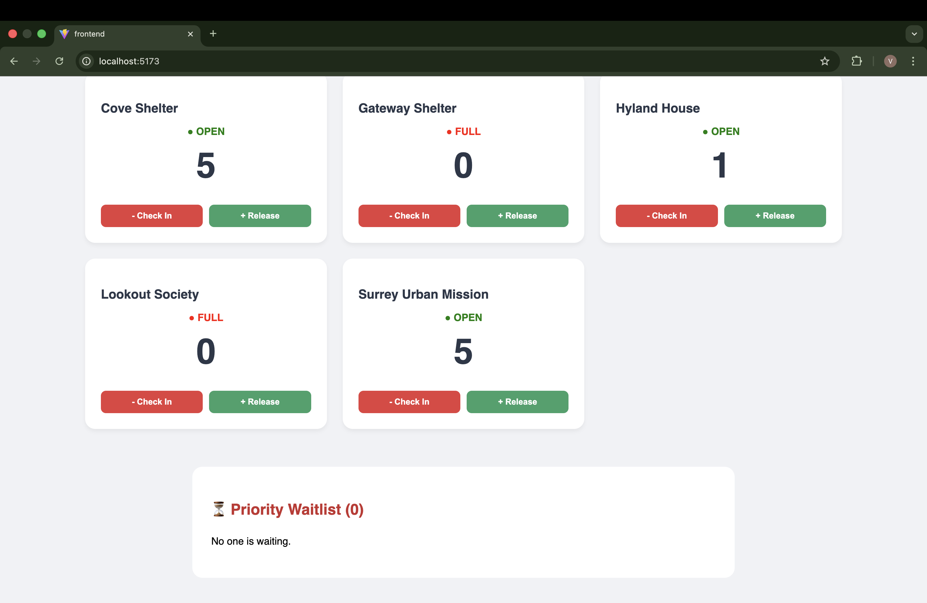Click the forward navigation arrow
The width and height of the screenshot is (927, 603).
click(x=37, y=61)
